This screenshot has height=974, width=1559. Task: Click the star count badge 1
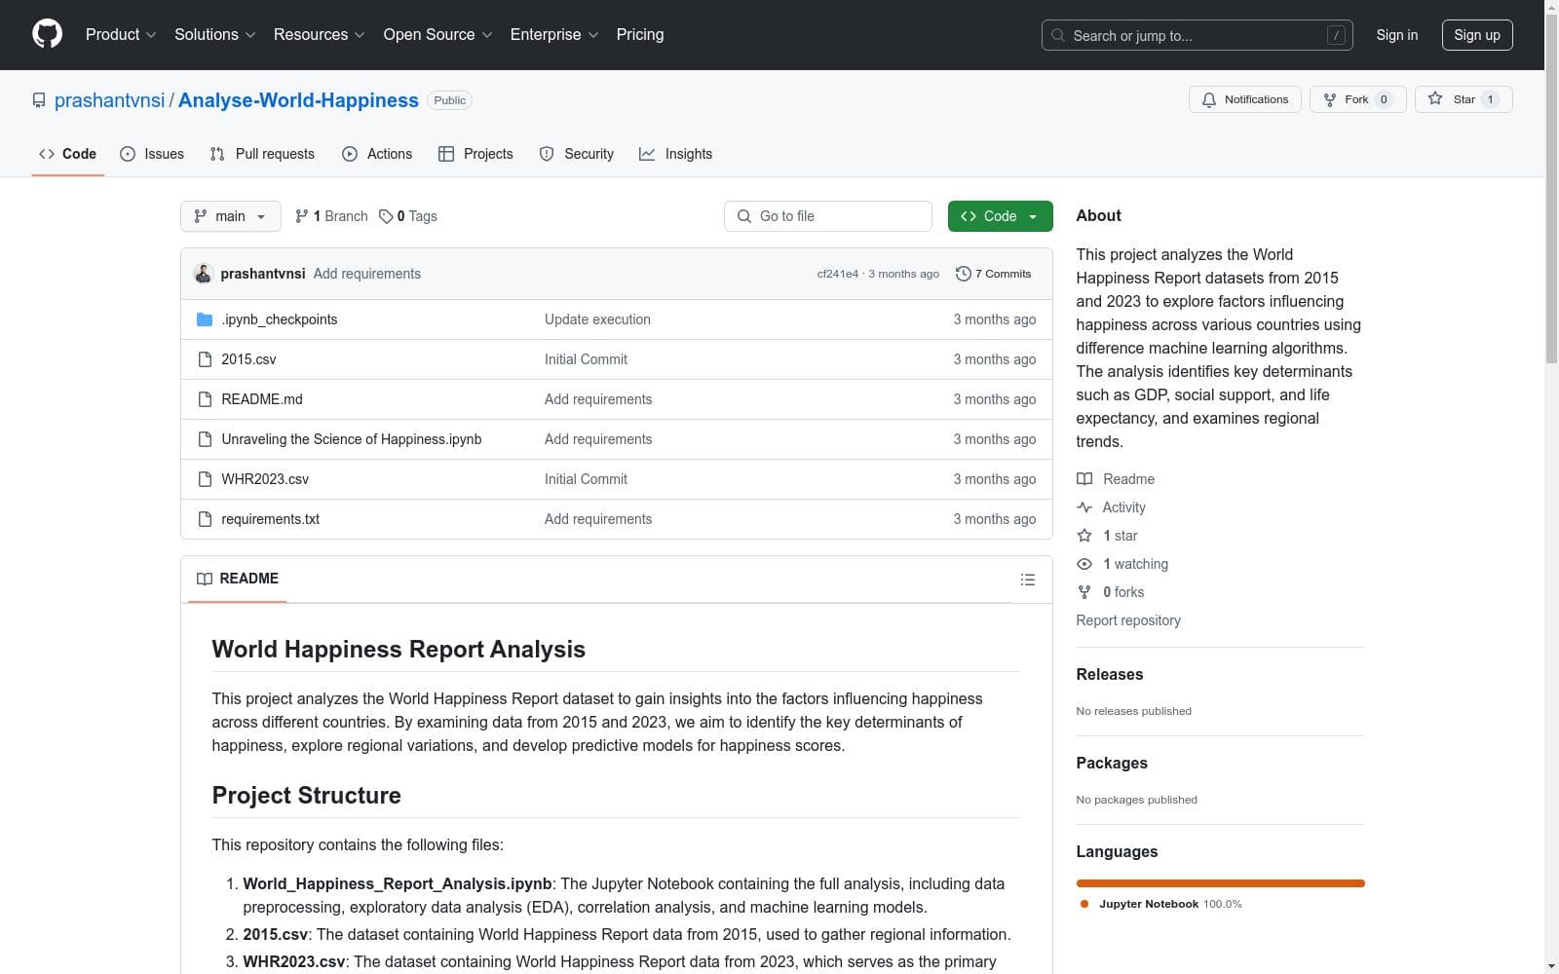1490,99
